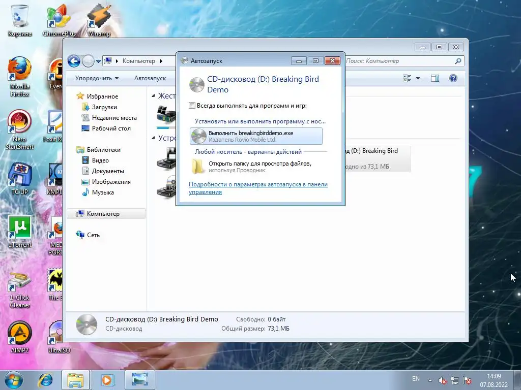Image resolution: width=521 pixels, height=390 pixels.
Task: Open the Упорядочить menu
Action: 97,78
